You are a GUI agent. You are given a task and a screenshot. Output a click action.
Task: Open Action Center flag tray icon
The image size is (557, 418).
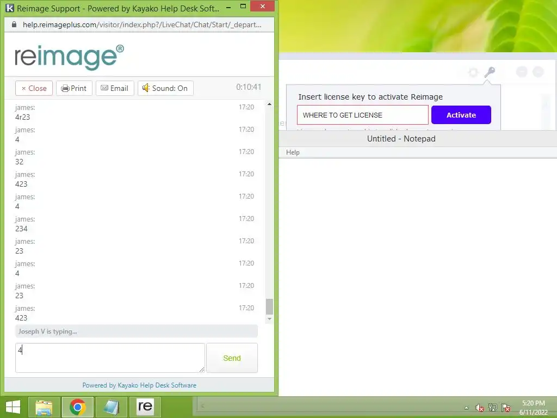click(x=506, y=408)
